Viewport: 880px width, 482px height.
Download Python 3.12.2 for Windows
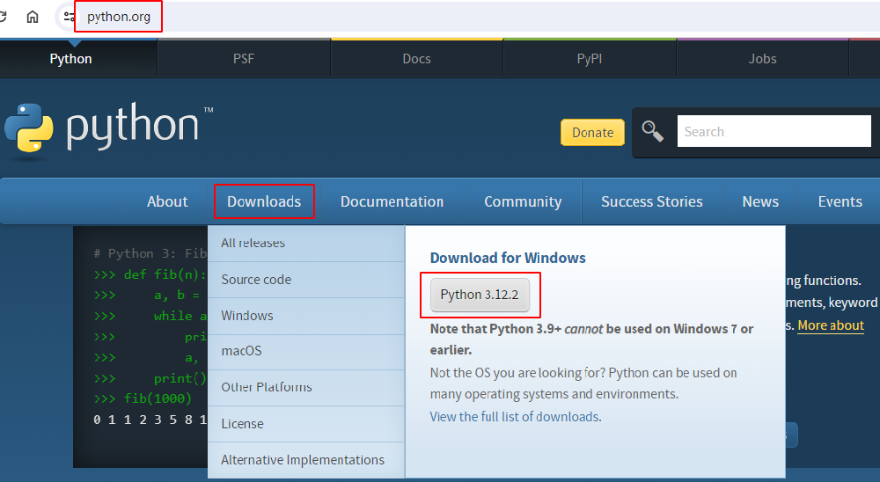(480, 295)
